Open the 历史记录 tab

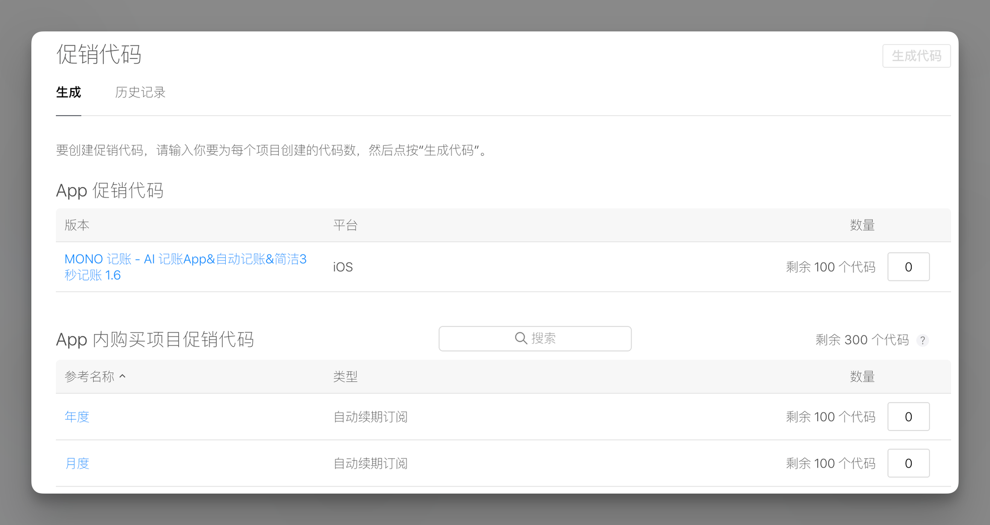click(140, 93)
